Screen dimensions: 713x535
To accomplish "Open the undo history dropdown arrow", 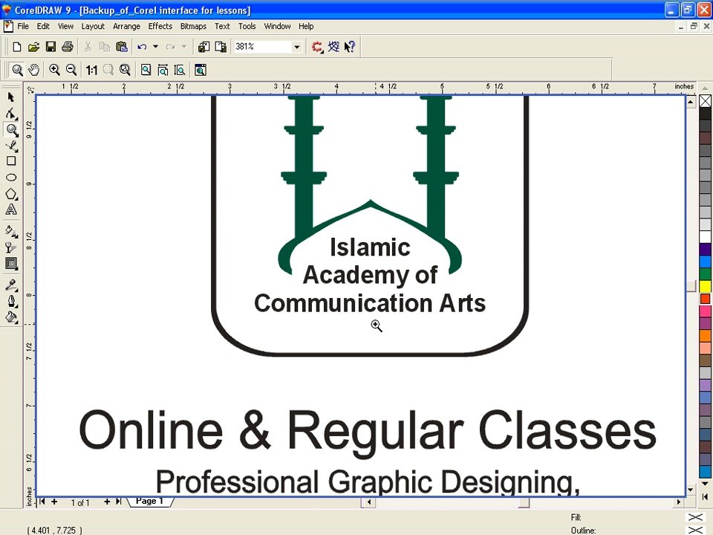I will [155, 47].
